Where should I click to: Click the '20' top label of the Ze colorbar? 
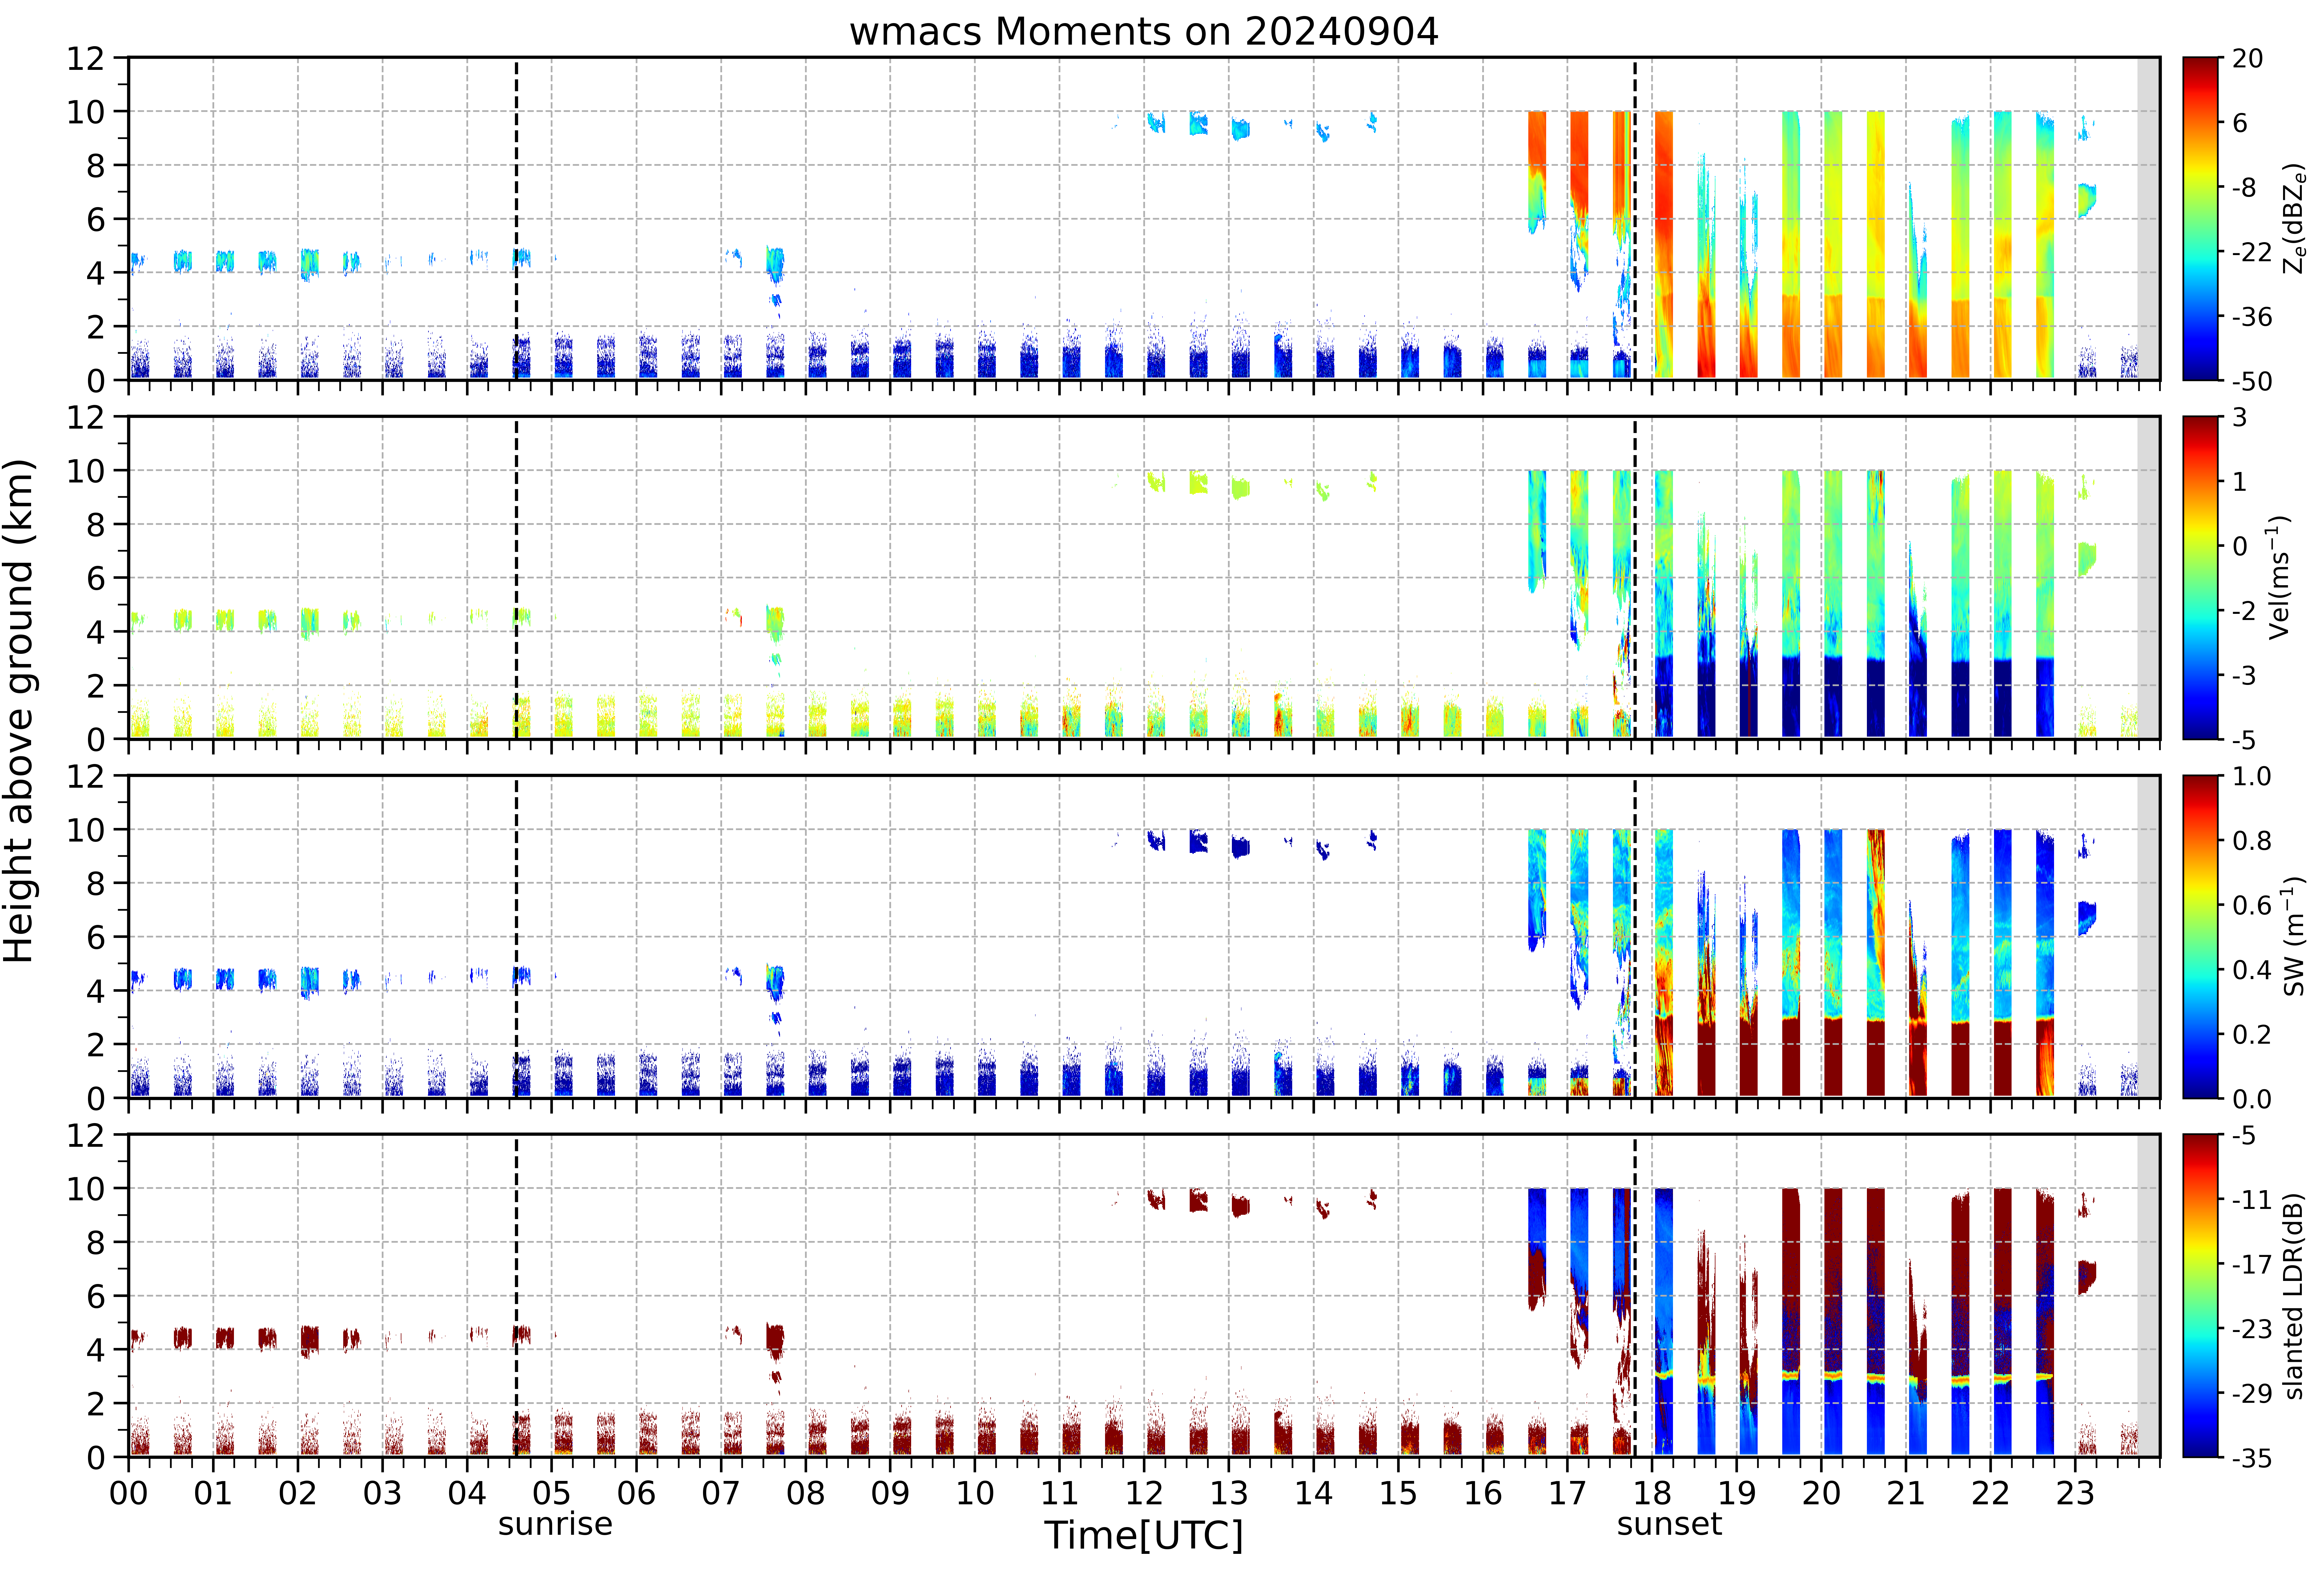click(2247, 59)
